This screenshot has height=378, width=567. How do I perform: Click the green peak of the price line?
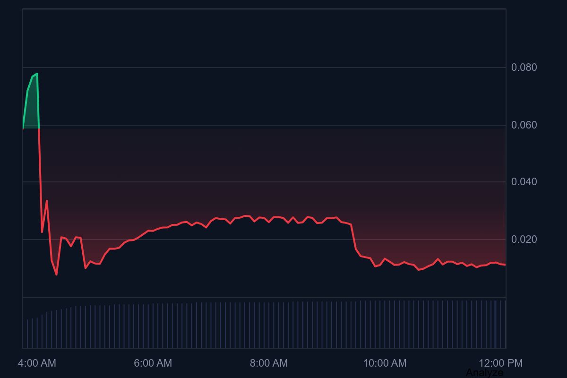pyautogui.click(x=37, y=74)
